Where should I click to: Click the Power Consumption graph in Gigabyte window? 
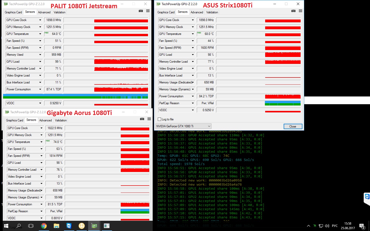point(107,204)
